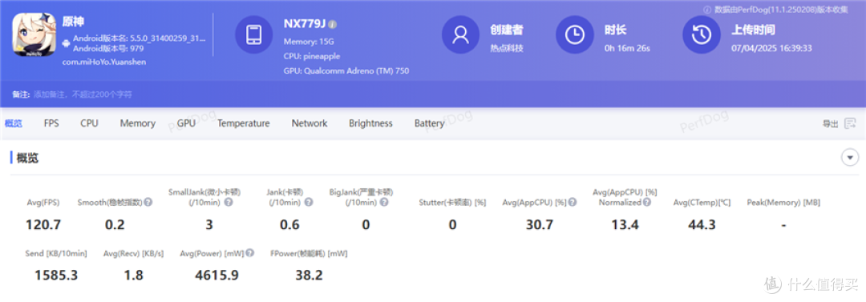Select the 概览 tab
This screenshot has height=302, width=866.
pyautogui.click(x=14, y=123)
